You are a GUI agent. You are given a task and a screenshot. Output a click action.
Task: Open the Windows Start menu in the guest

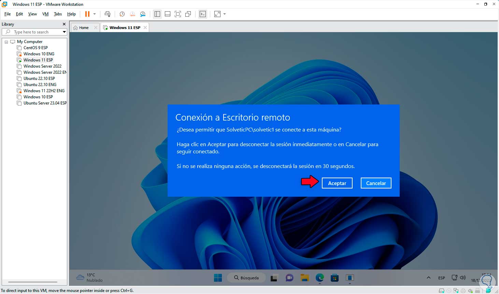[218, 278]
